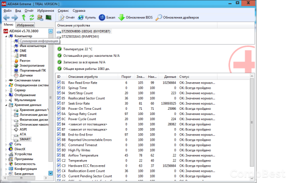Click the SMART table vertical scrollbar thumb
This screenshot has height=183, width=288.
(252, 122)
